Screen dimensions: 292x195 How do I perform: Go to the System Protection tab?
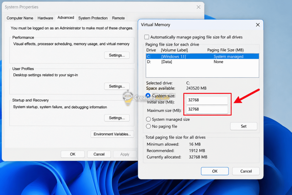93,18
